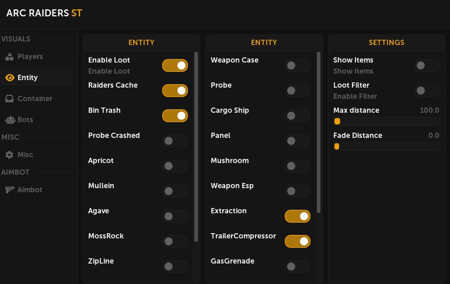Turn off the Raiders Cache switch

pos(175,91)
